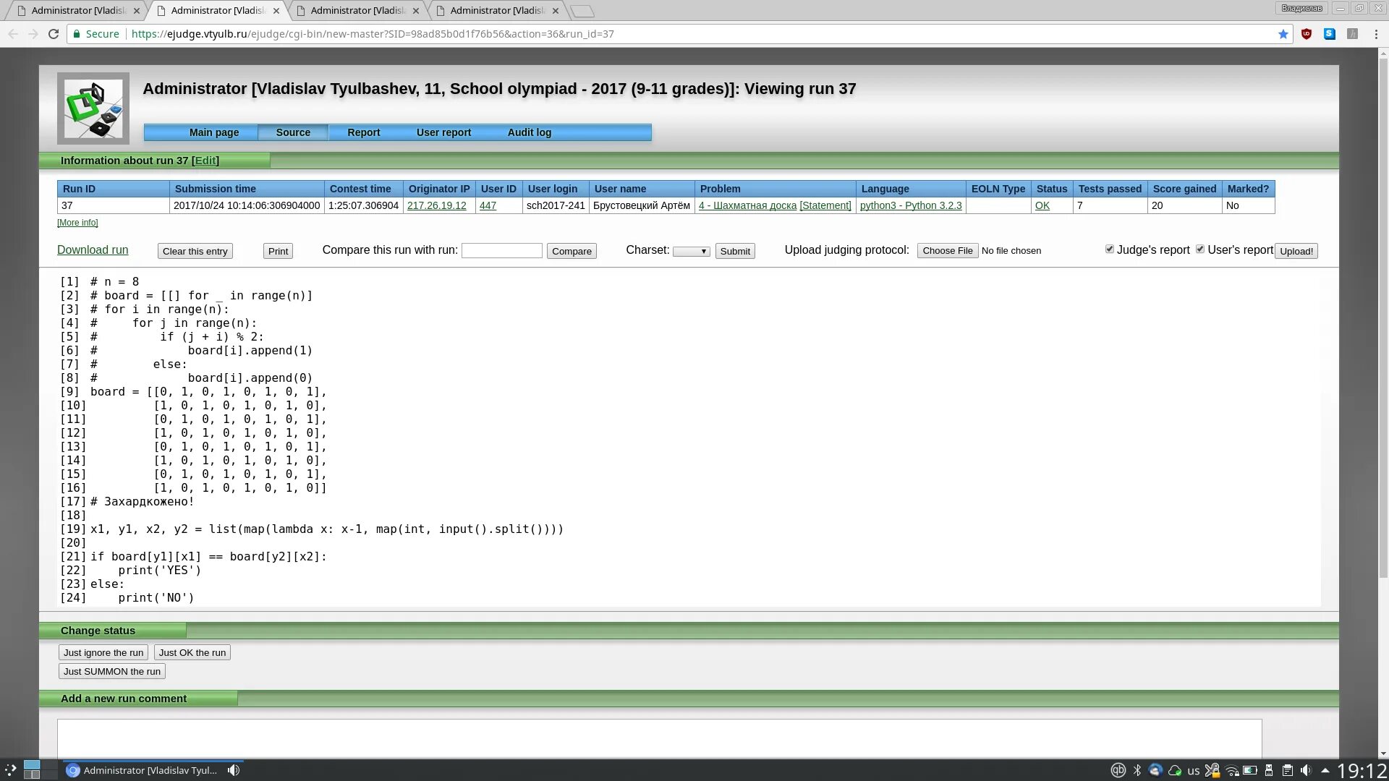
Task: Uncheck the Judge's report checkbox
Action: (1110, 249)
